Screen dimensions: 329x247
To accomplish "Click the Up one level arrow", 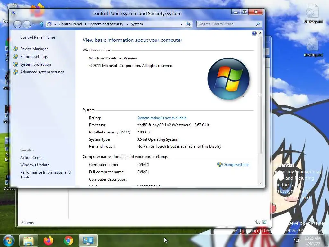I will point(41,24).
